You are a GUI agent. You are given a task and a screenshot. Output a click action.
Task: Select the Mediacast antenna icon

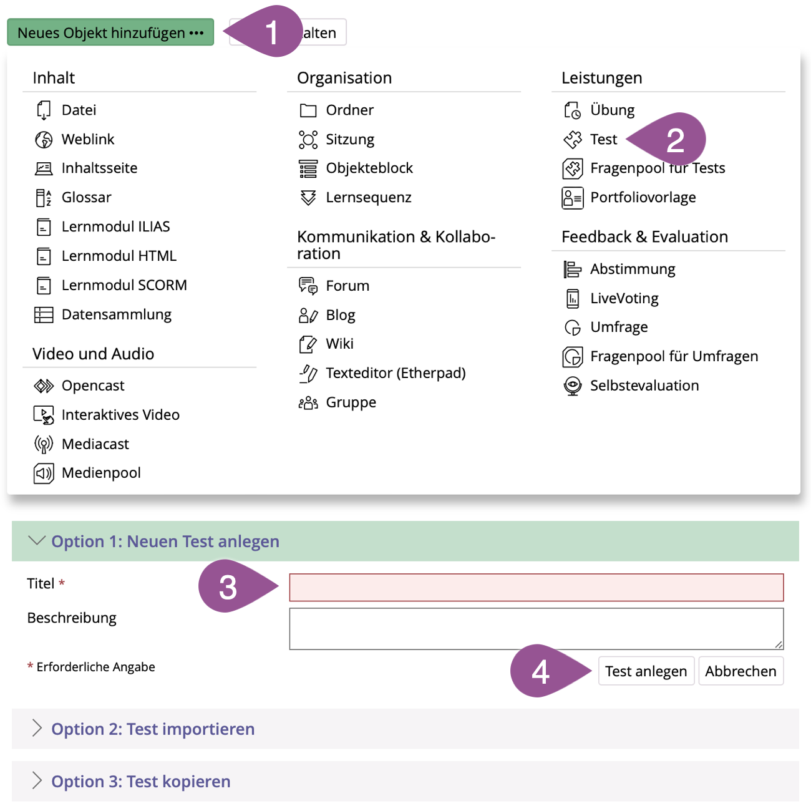(x=44, y=444)
